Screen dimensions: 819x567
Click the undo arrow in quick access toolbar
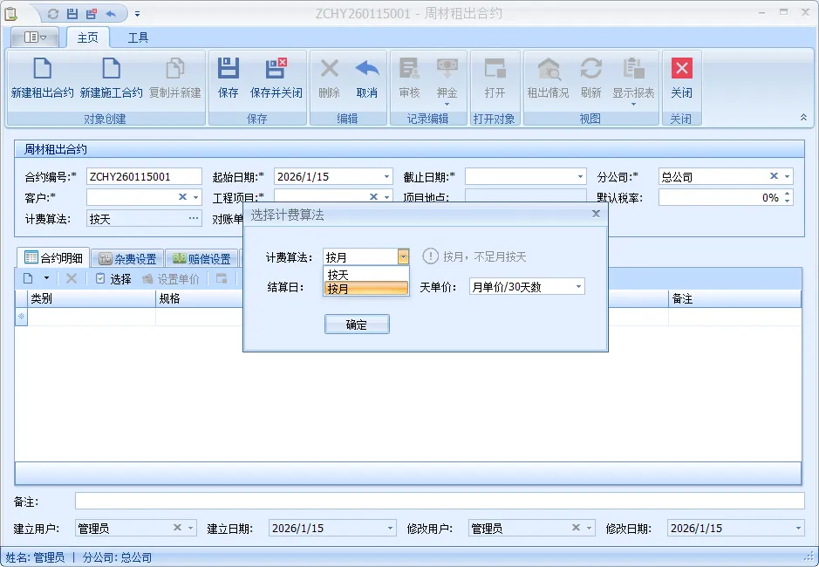pos(111,14)
